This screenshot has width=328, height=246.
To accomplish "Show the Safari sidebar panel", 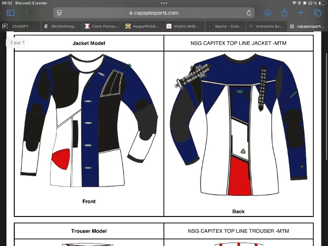I will pos(11,13).
